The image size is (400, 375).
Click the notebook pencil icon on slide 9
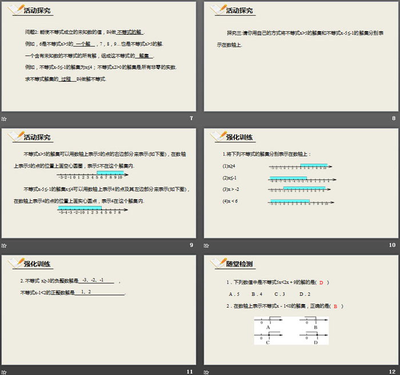(x=16, y=136)
